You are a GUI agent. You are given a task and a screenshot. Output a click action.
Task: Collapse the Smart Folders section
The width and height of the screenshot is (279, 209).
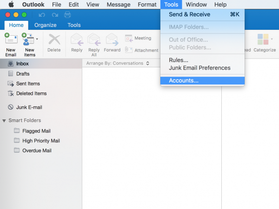point(4,121)
